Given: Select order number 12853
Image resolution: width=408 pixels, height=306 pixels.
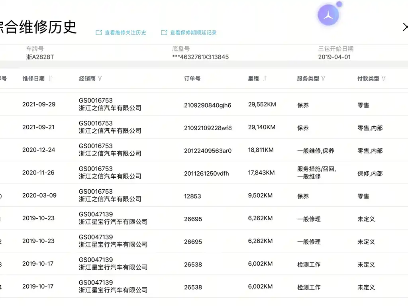Looking at the screenshot, I should (x=192, y=196).
